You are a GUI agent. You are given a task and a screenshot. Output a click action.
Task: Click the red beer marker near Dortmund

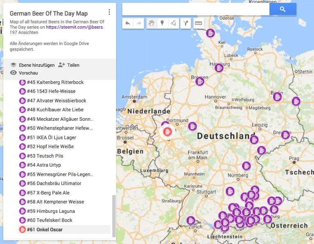coord(167,132)
